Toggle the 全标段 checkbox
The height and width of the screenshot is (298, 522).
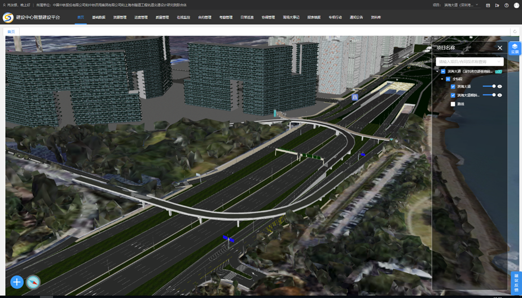pyautogui.click(x=448, y=79)
